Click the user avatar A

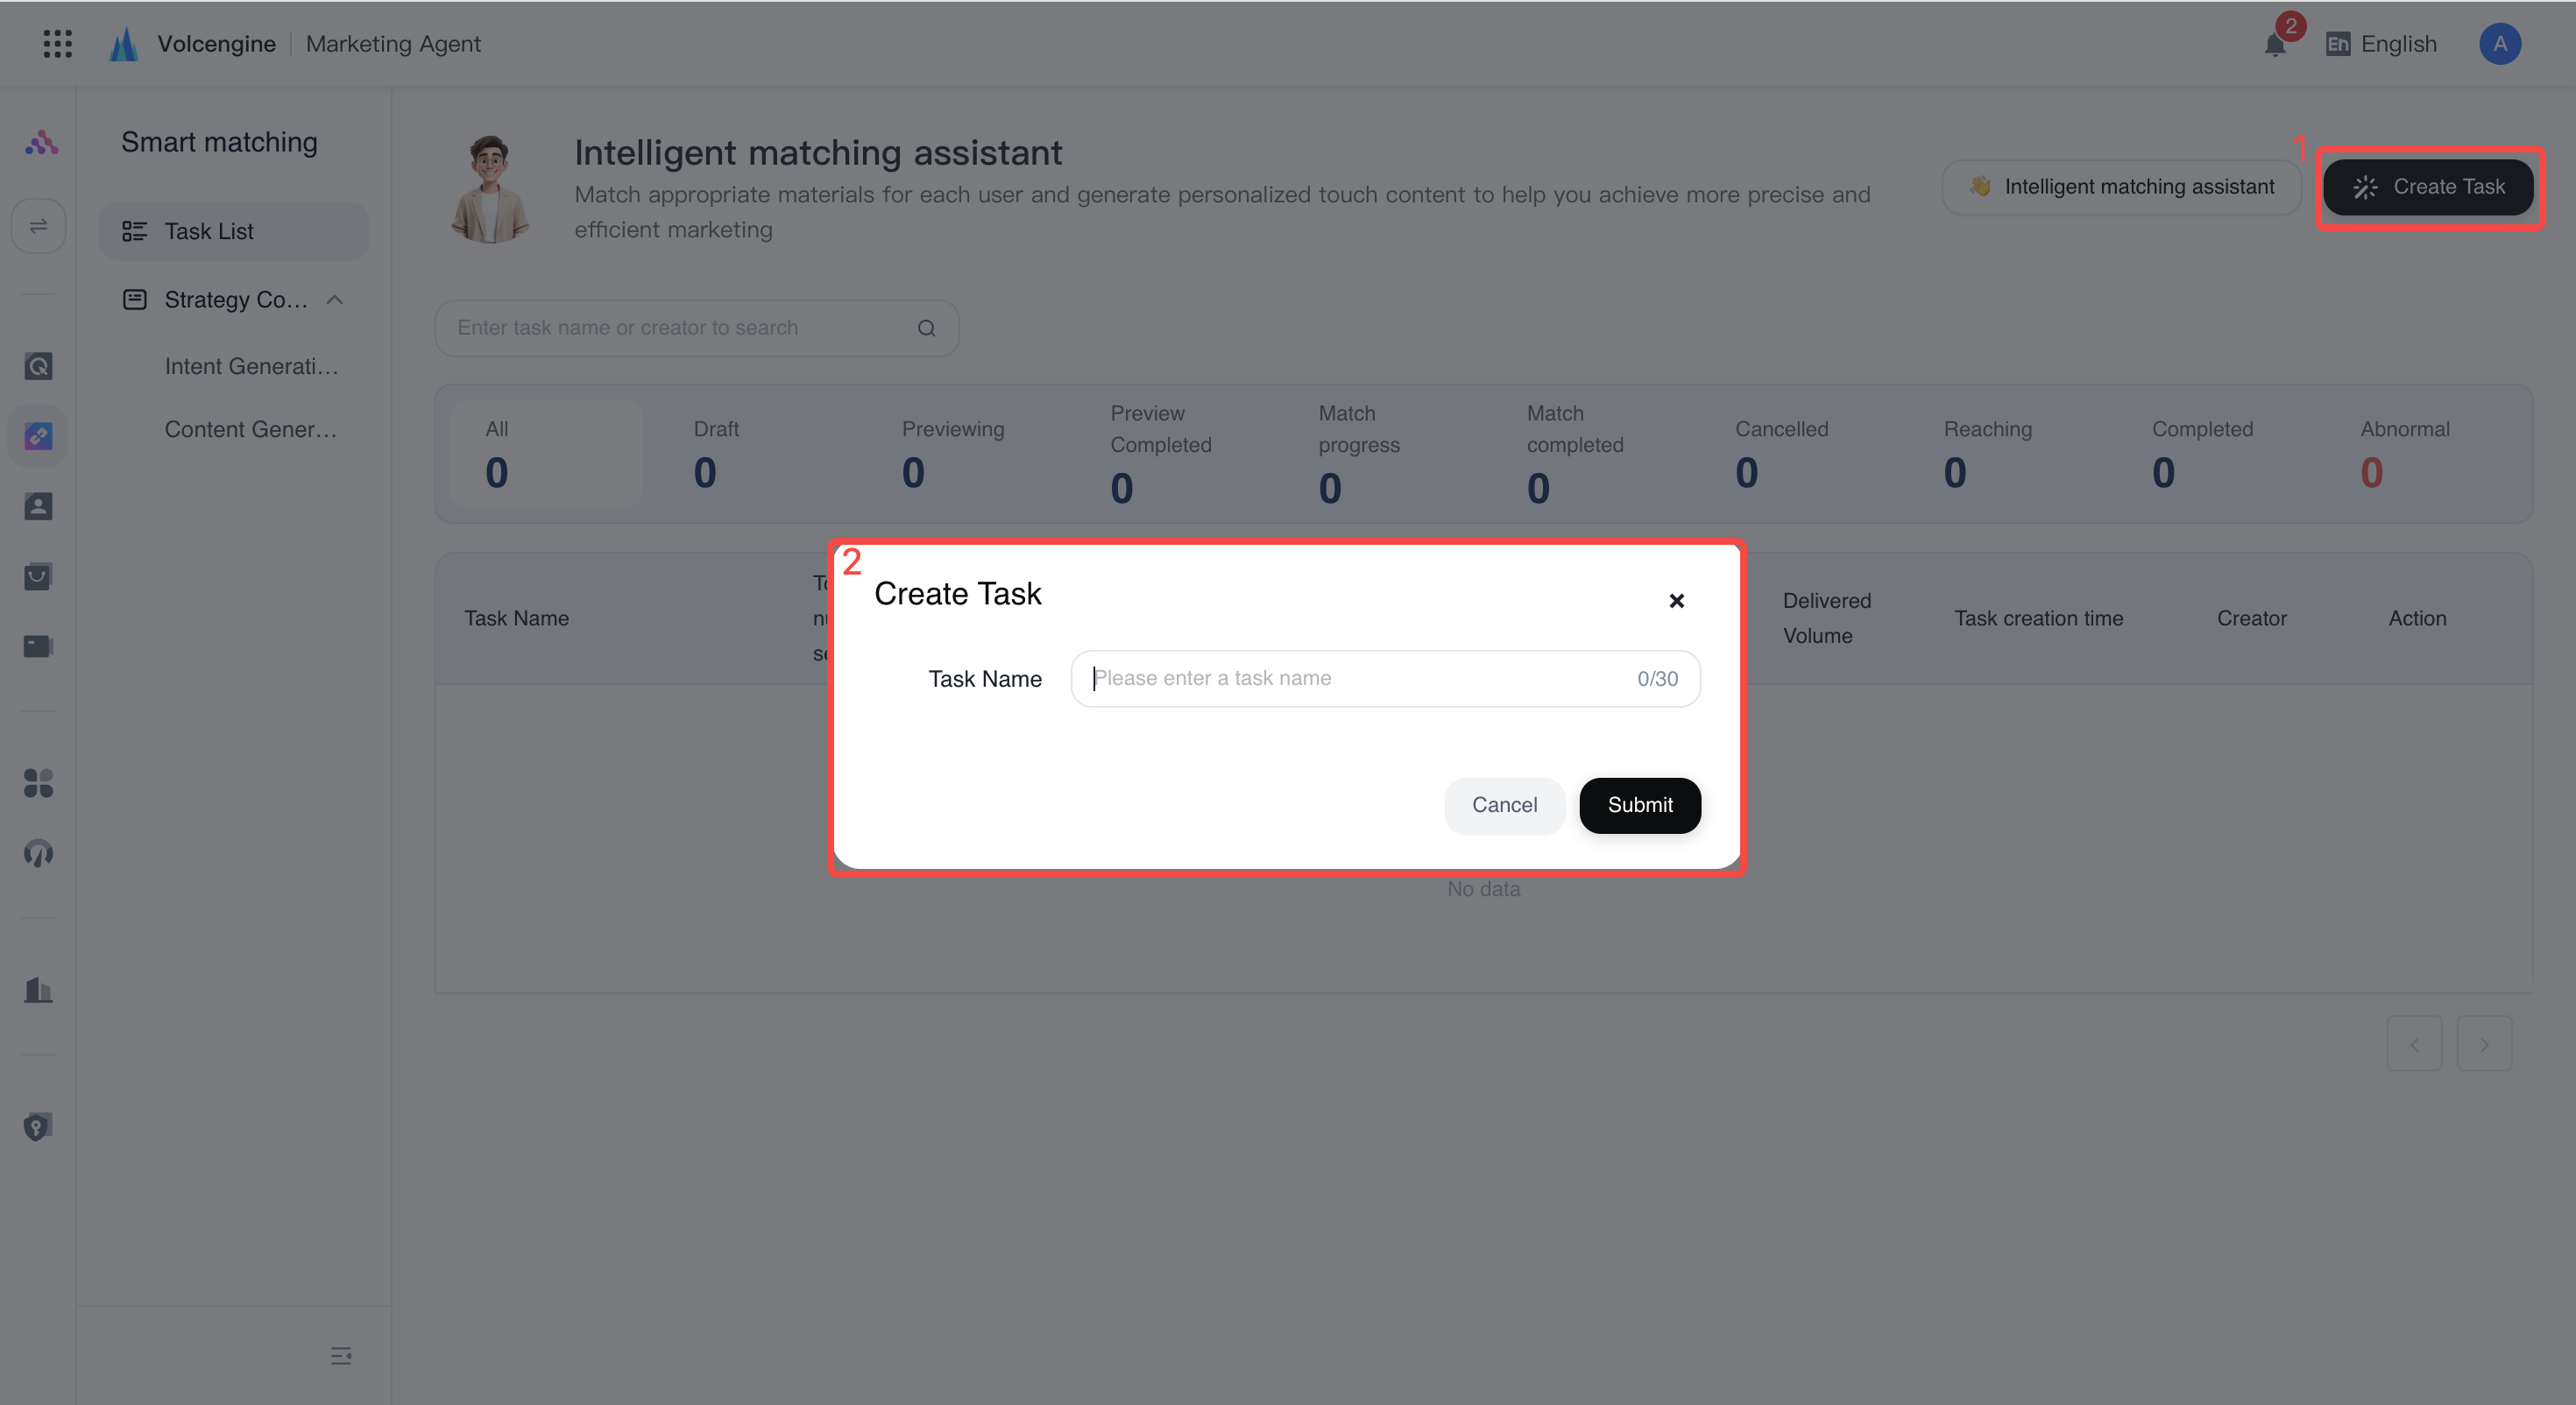pyautogui.click(x=2499, y=44)
